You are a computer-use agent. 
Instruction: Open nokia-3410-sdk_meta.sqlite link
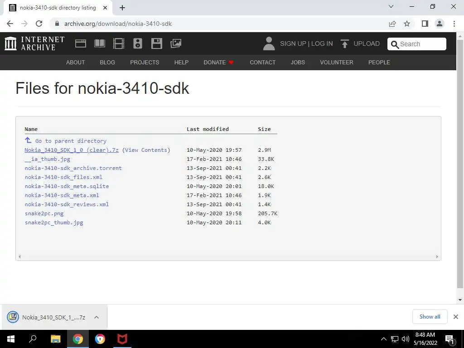67,186
